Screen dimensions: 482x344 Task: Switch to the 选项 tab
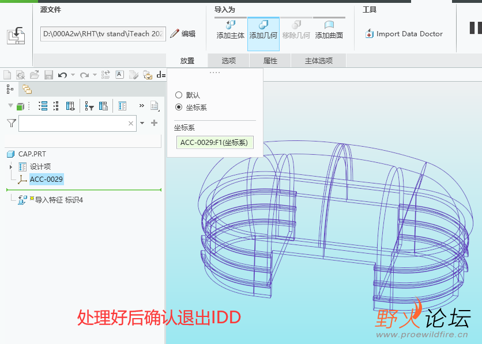(229, 61)
